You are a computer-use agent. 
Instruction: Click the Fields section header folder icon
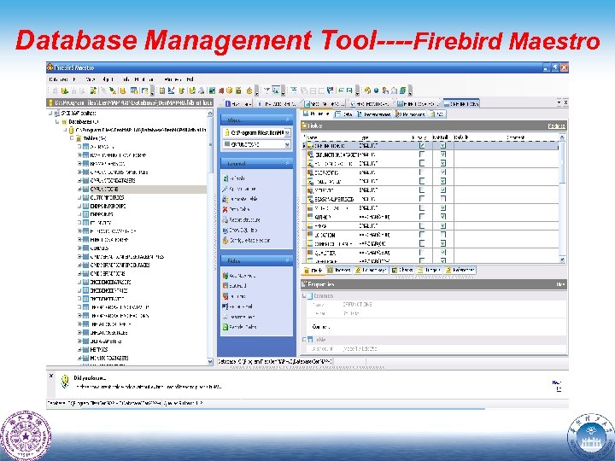click(304, 125)
